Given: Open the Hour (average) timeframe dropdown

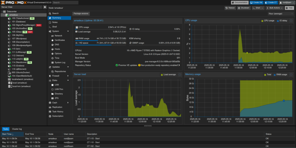Looking at the screenshot, I should (281, 14).
